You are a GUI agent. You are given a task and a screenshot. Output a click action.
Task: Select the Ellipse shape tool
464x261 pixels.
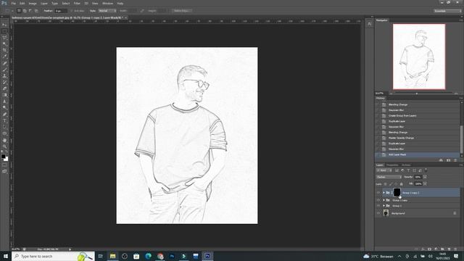pyautogui.click(x=4, y=133)
